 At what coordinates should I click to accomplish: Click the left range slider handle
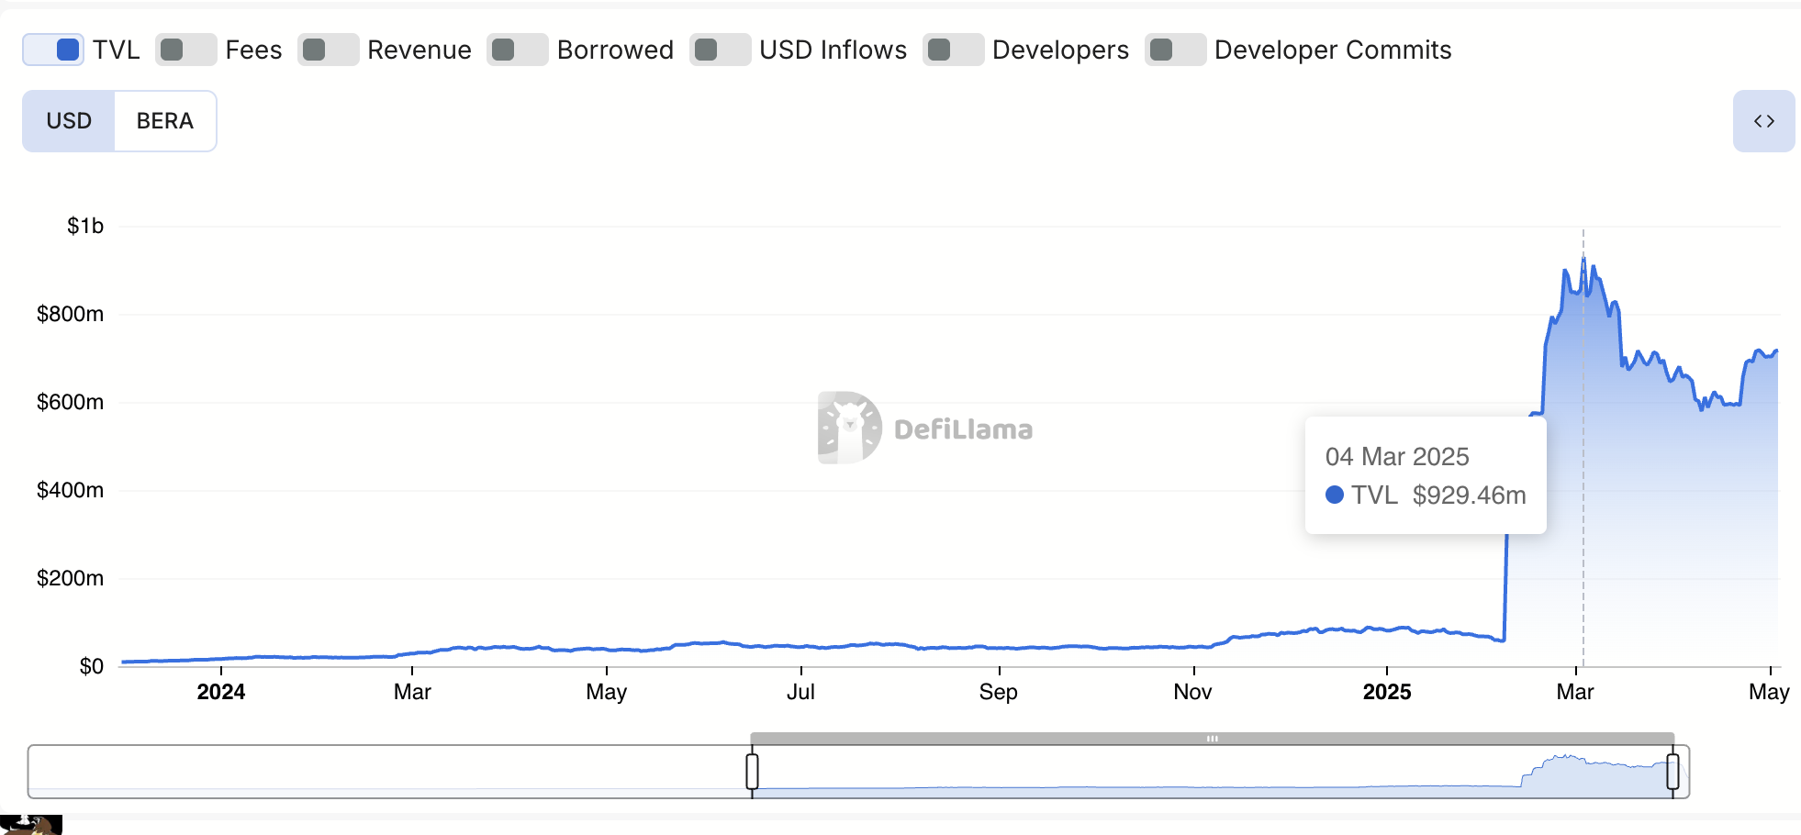point(752,772)
